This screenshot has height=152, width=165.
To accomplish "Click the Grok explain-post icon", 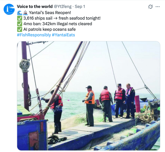I will point(150,7).
